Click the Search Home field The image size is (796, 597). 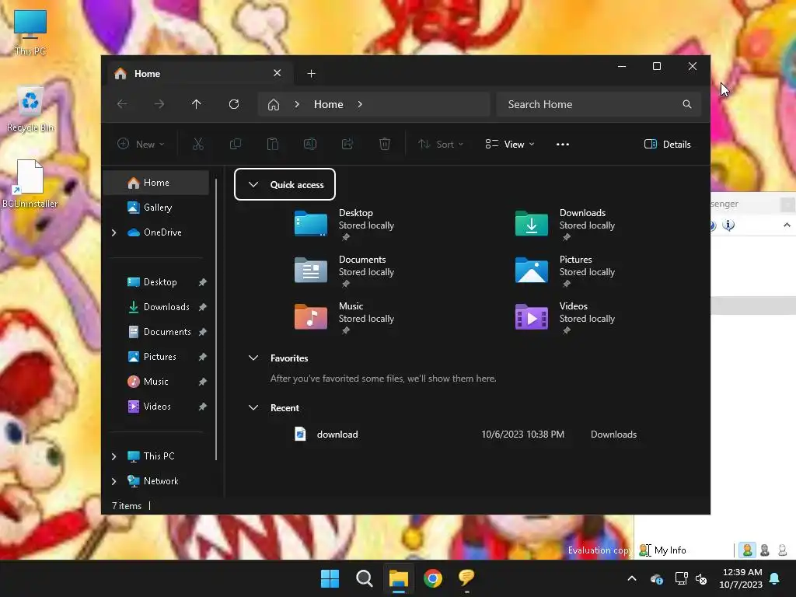tap(599, 104)
